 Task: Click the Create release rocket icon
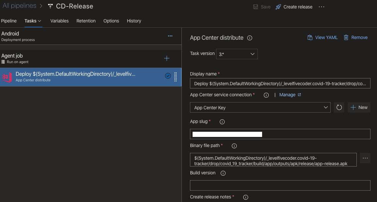click(x=278, y=7)
